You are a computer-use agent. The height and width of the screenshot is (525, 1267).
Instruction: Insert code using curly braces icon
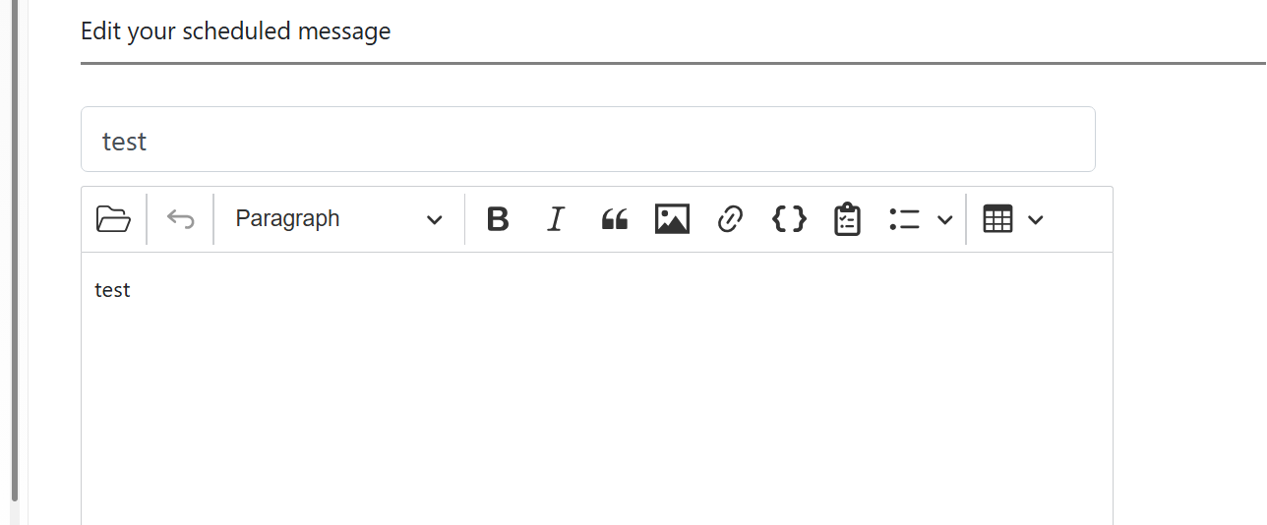pos(789,219)
